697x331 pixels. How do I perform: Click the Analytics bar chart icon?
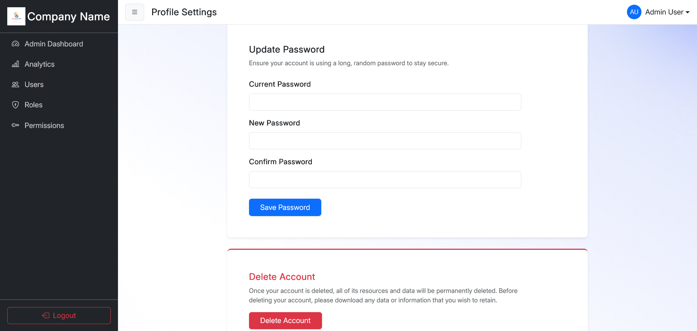click(15, 64)
